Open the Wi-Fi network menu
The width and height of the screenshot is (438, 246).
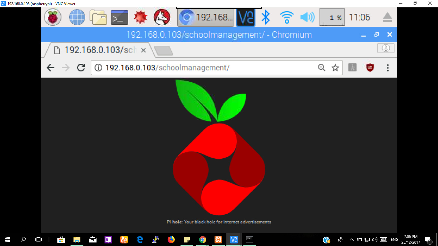click(287, 17)
